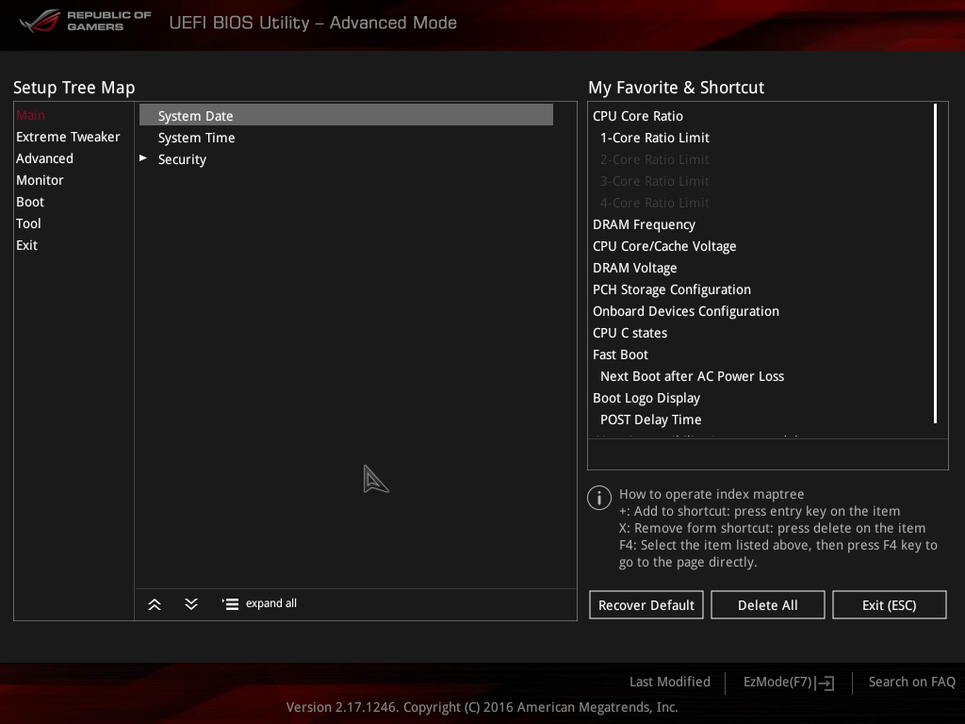Click the info circle icon
Screen dimensions: 965x724
pos(598,498)
